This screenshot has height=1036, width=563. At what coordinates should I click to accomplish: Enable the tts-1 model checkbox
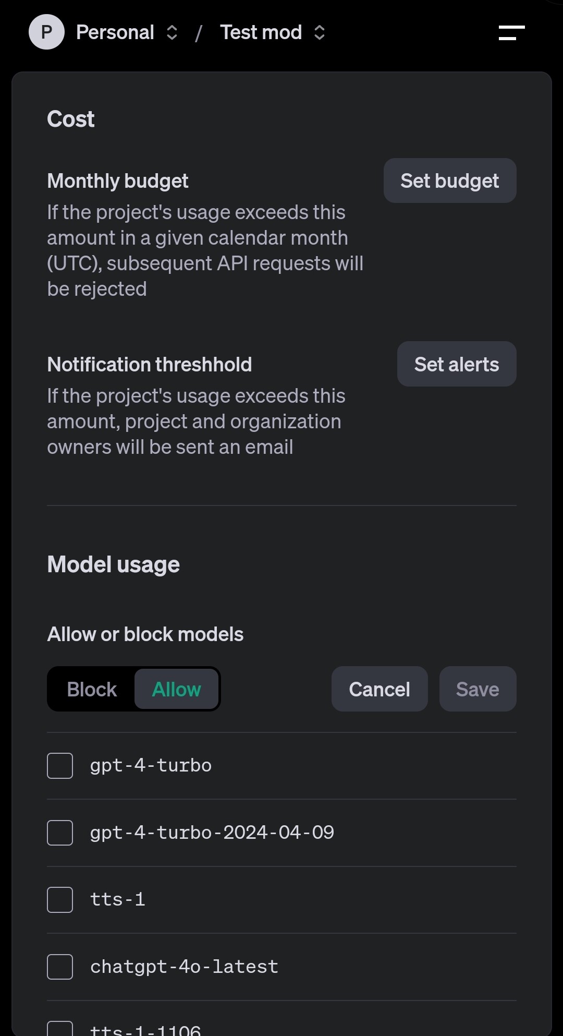click(60, 900)
